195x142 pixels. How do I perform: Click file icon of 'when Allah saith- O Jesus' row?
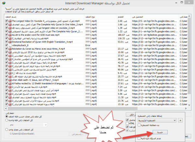coord(10,80)
